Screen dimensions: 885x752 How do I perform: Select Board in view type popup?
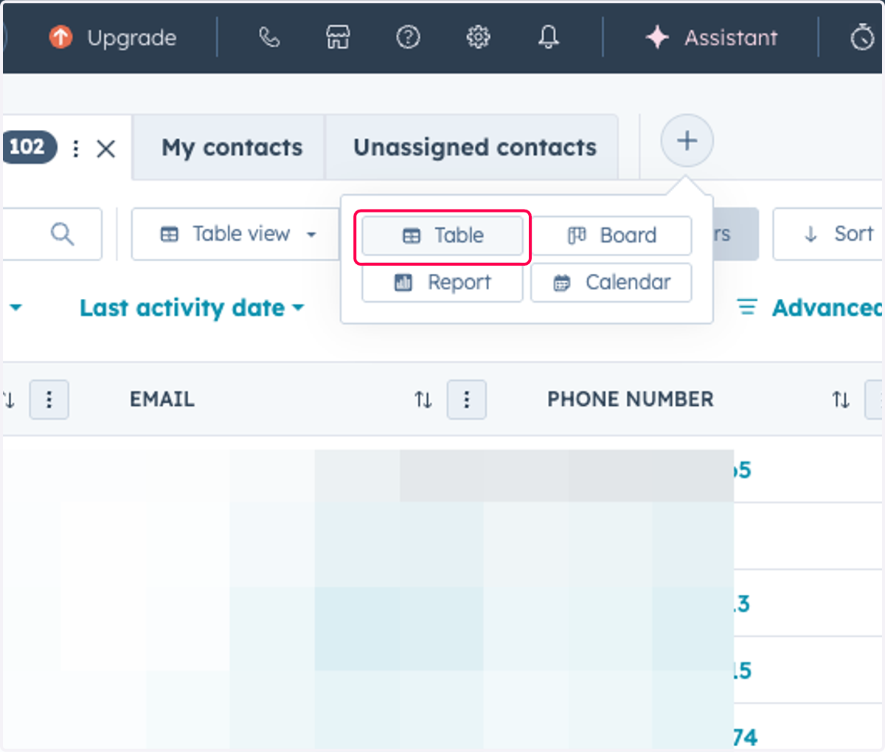pos(611,235)
